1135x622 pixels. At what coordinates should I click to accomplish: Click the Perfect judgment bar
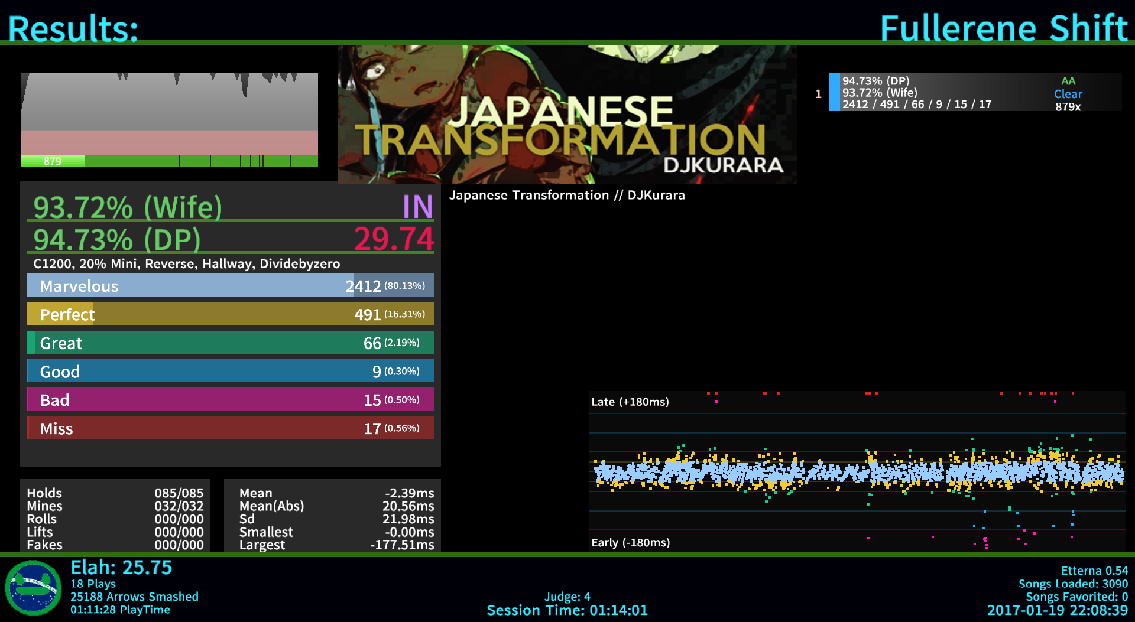pos(230,314)
